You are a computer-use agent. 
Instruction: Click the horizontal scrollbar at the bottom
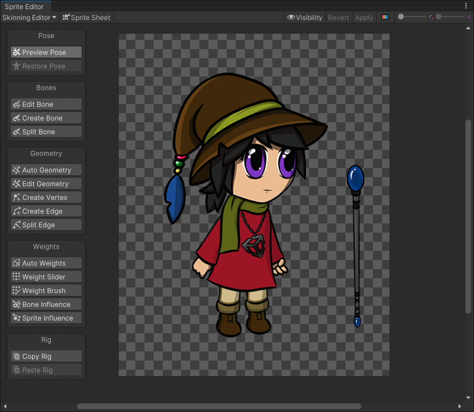coord(219,406)
